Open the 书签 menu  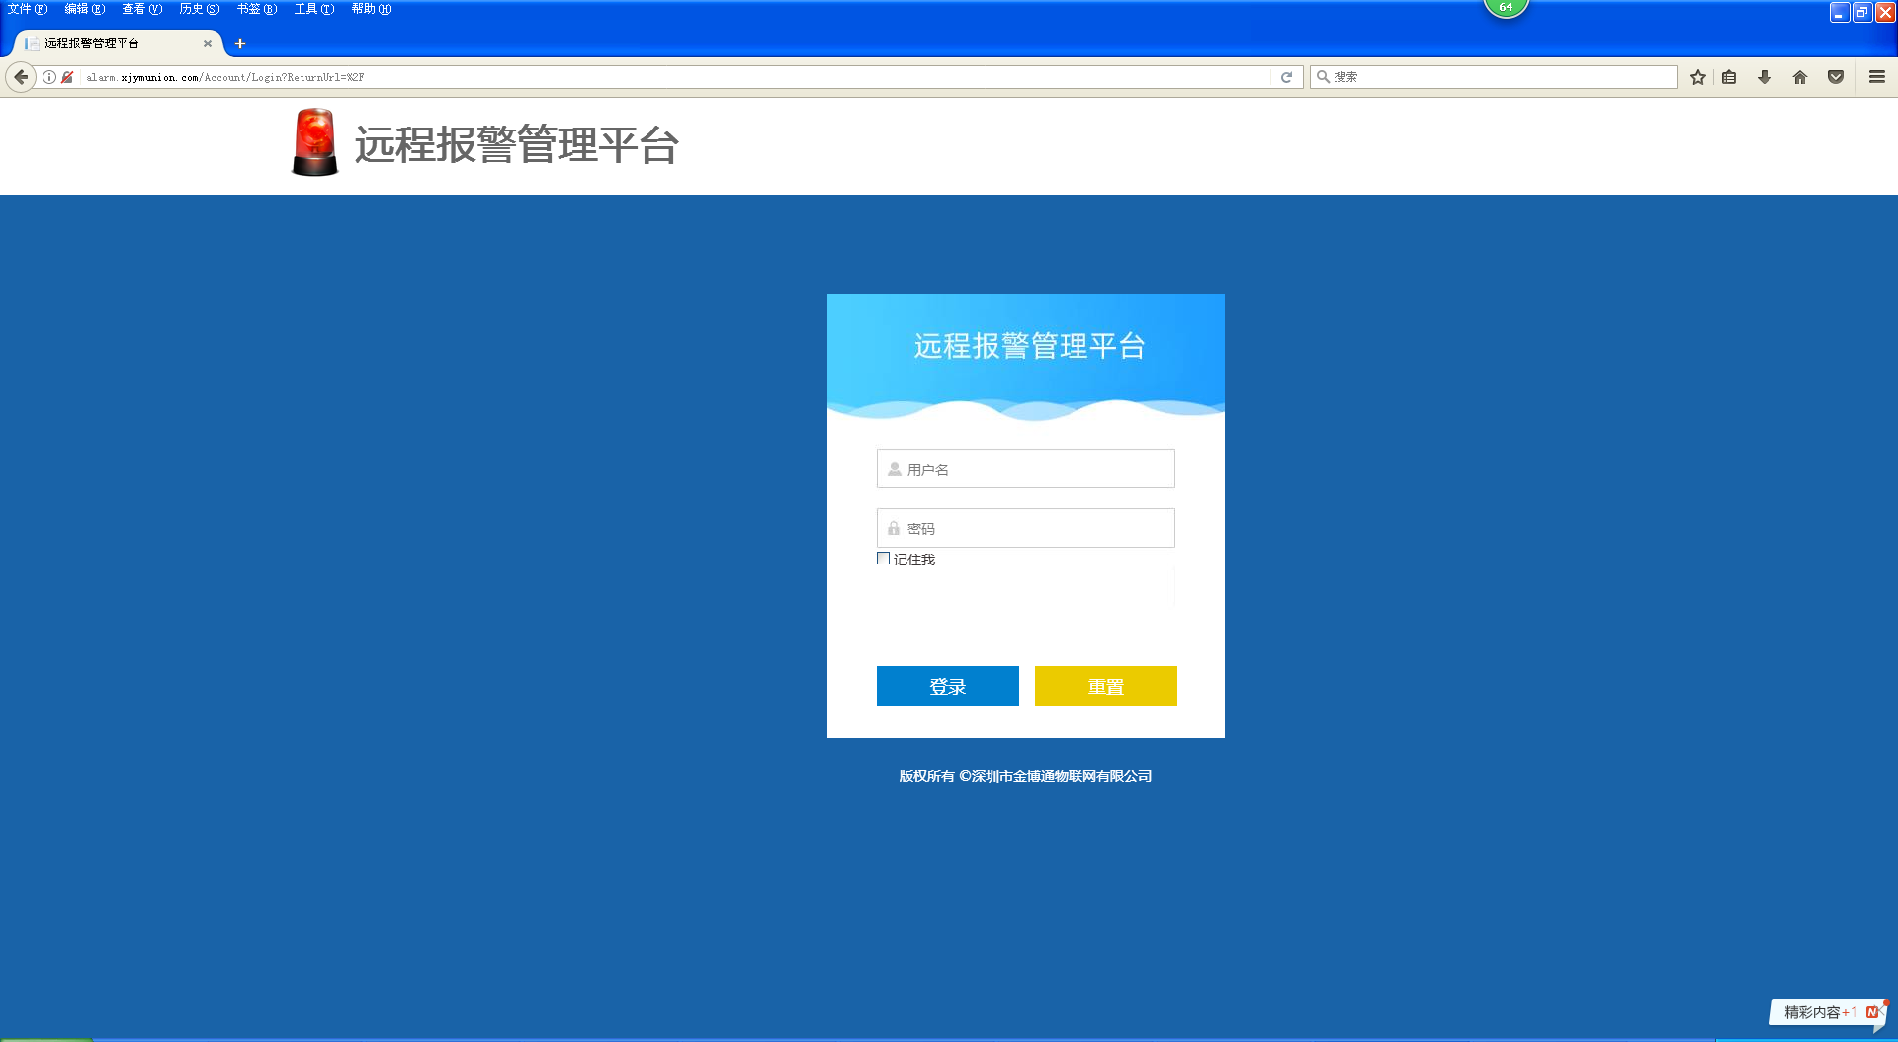[256, 9]
